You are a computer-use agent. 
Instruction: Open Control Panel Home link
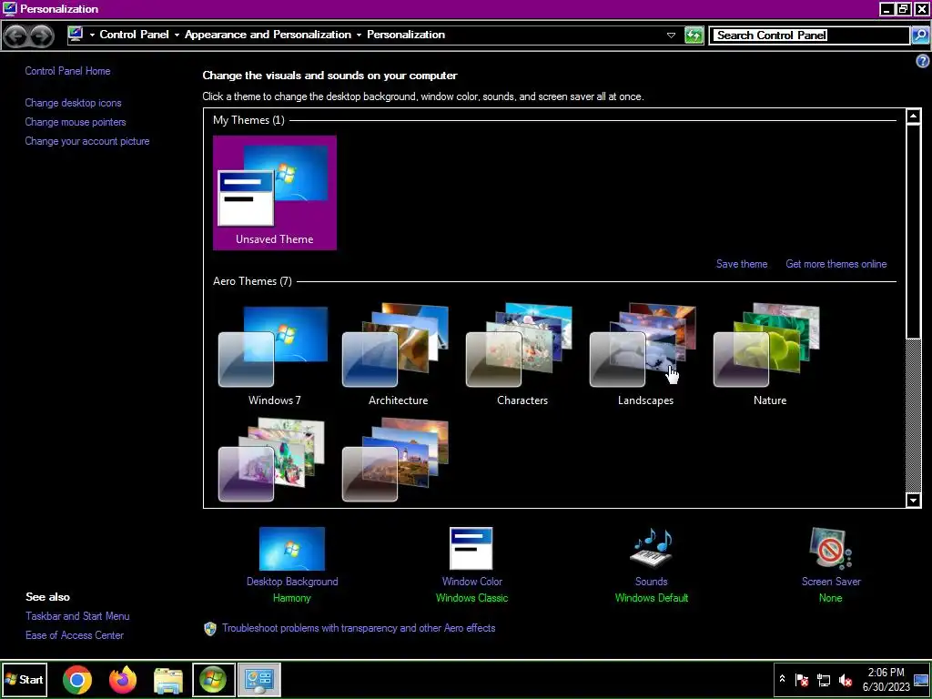coord(67,71)
